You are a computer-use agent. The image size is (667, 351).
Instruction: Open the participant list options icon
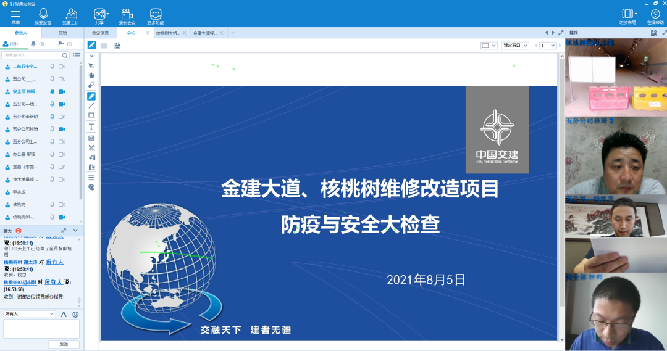click(x=77, y=56)
